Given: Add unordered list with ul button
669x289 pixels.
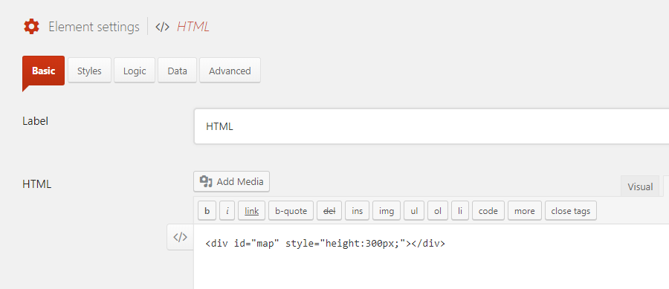Looking at the screenshot, I should (x=414, y=210).
